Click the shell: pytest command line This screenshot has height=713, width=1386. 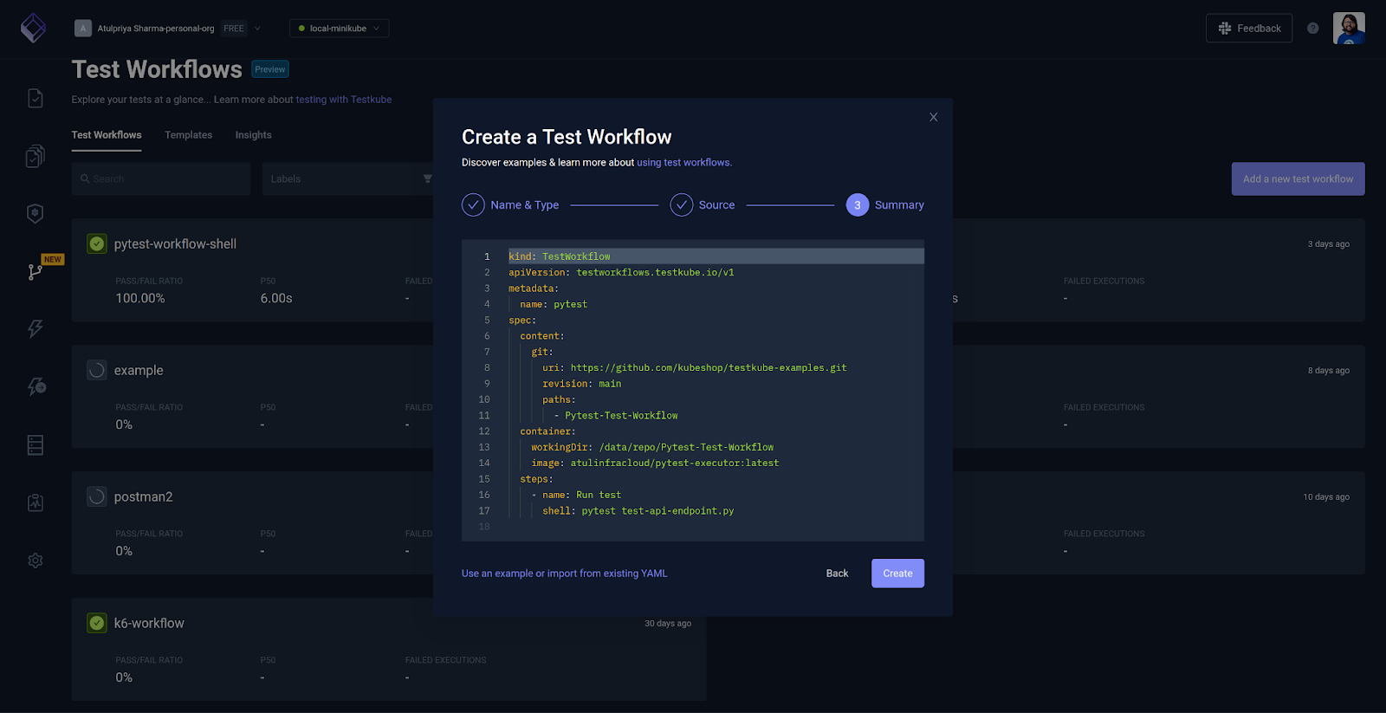[x=638, y=510]
